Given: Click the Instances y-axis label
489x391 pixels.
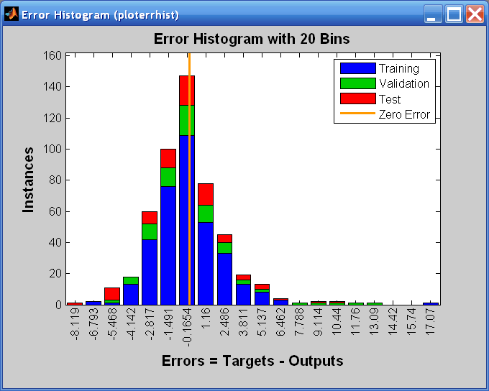Looking at the screenshot, I should (28, 180).
